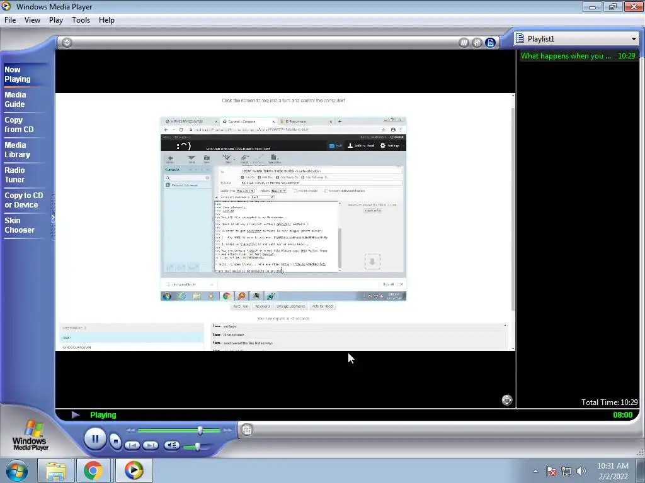Toggle full screen video icon
This screenshot has width=645, height=483.
pos(507,400)
